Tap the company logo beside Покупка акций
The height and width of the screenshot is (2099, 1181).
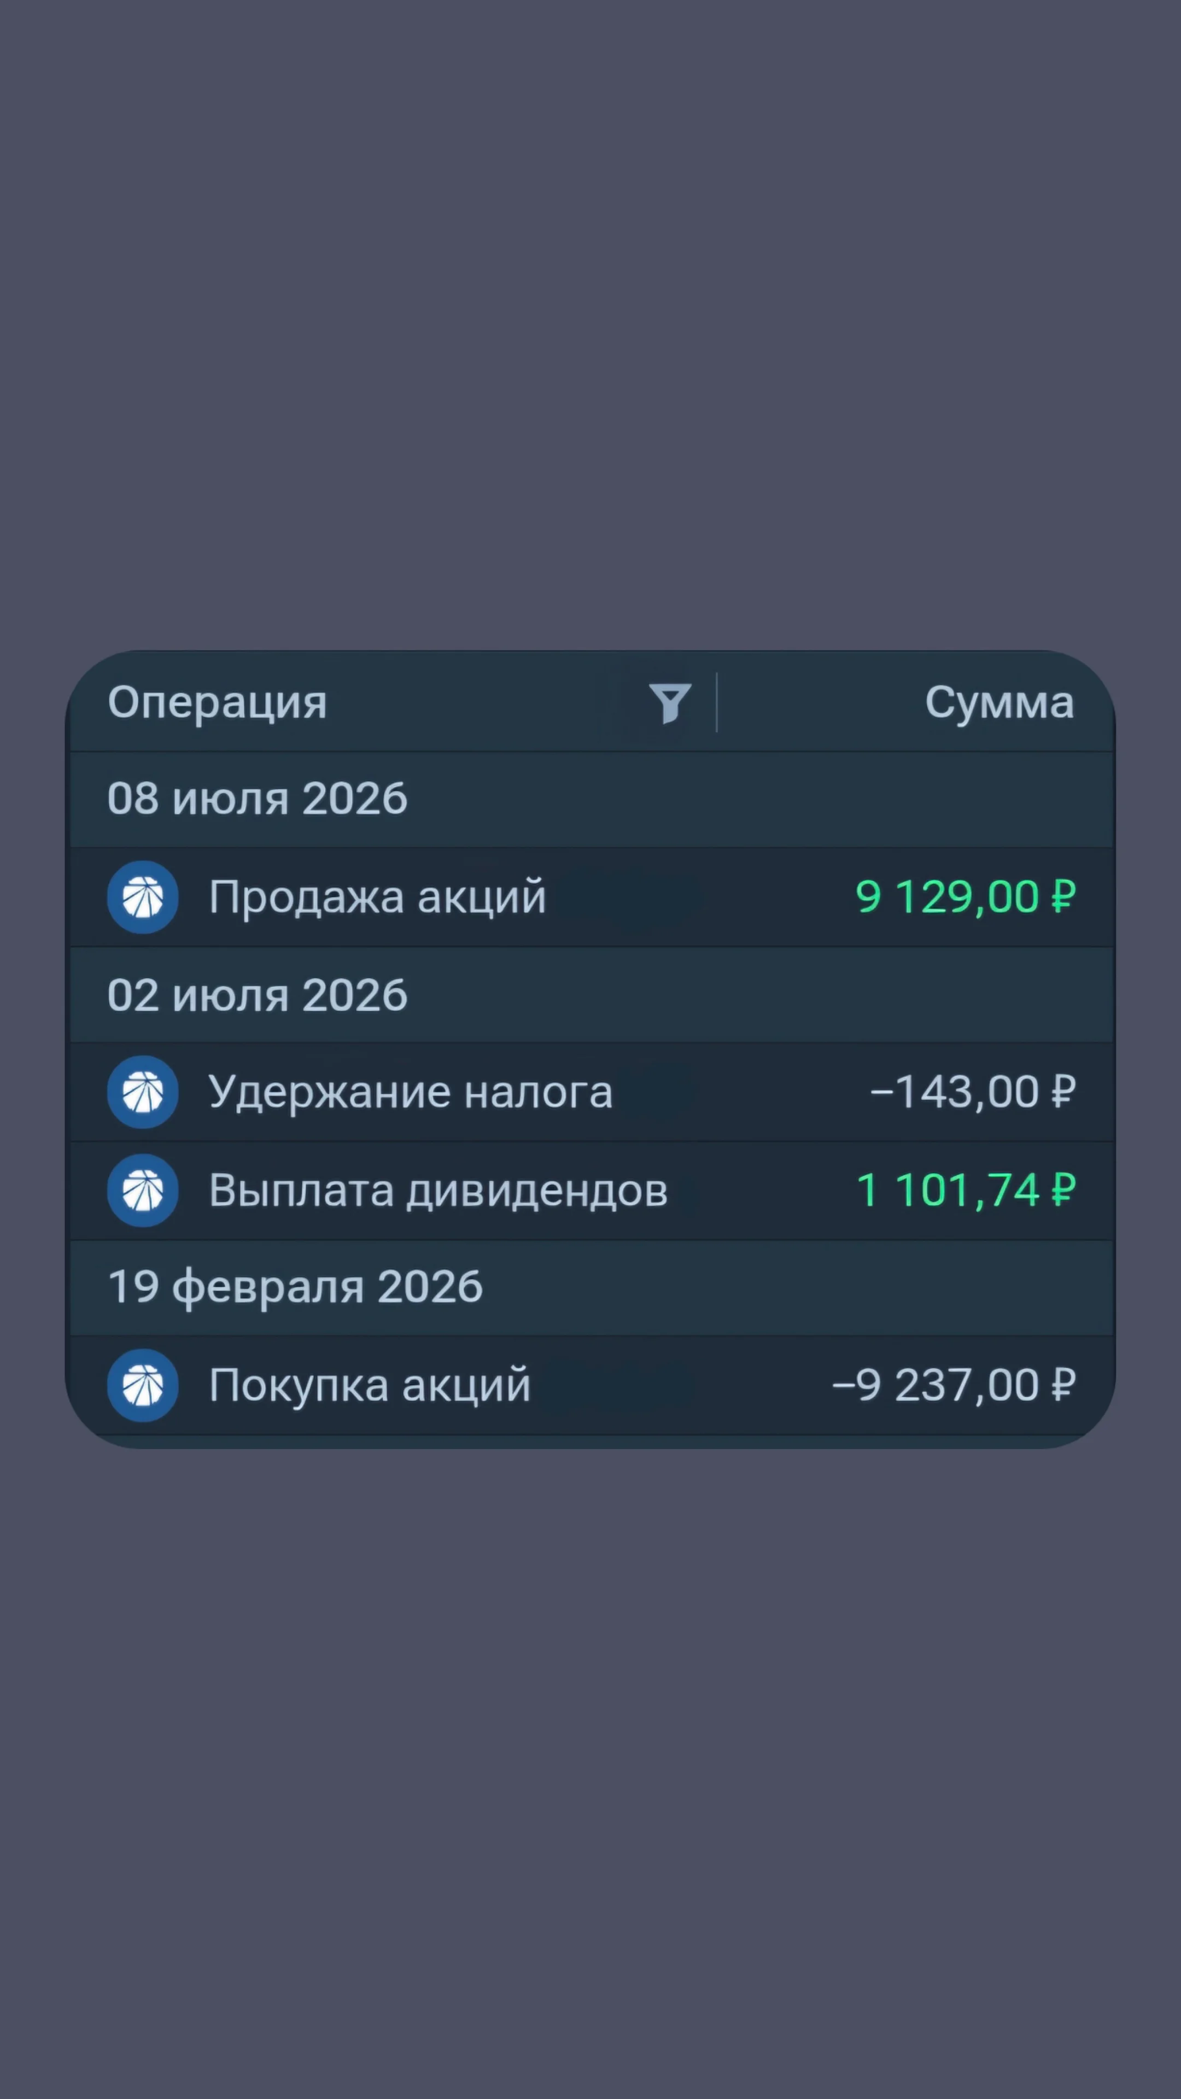pos(143,1385)
